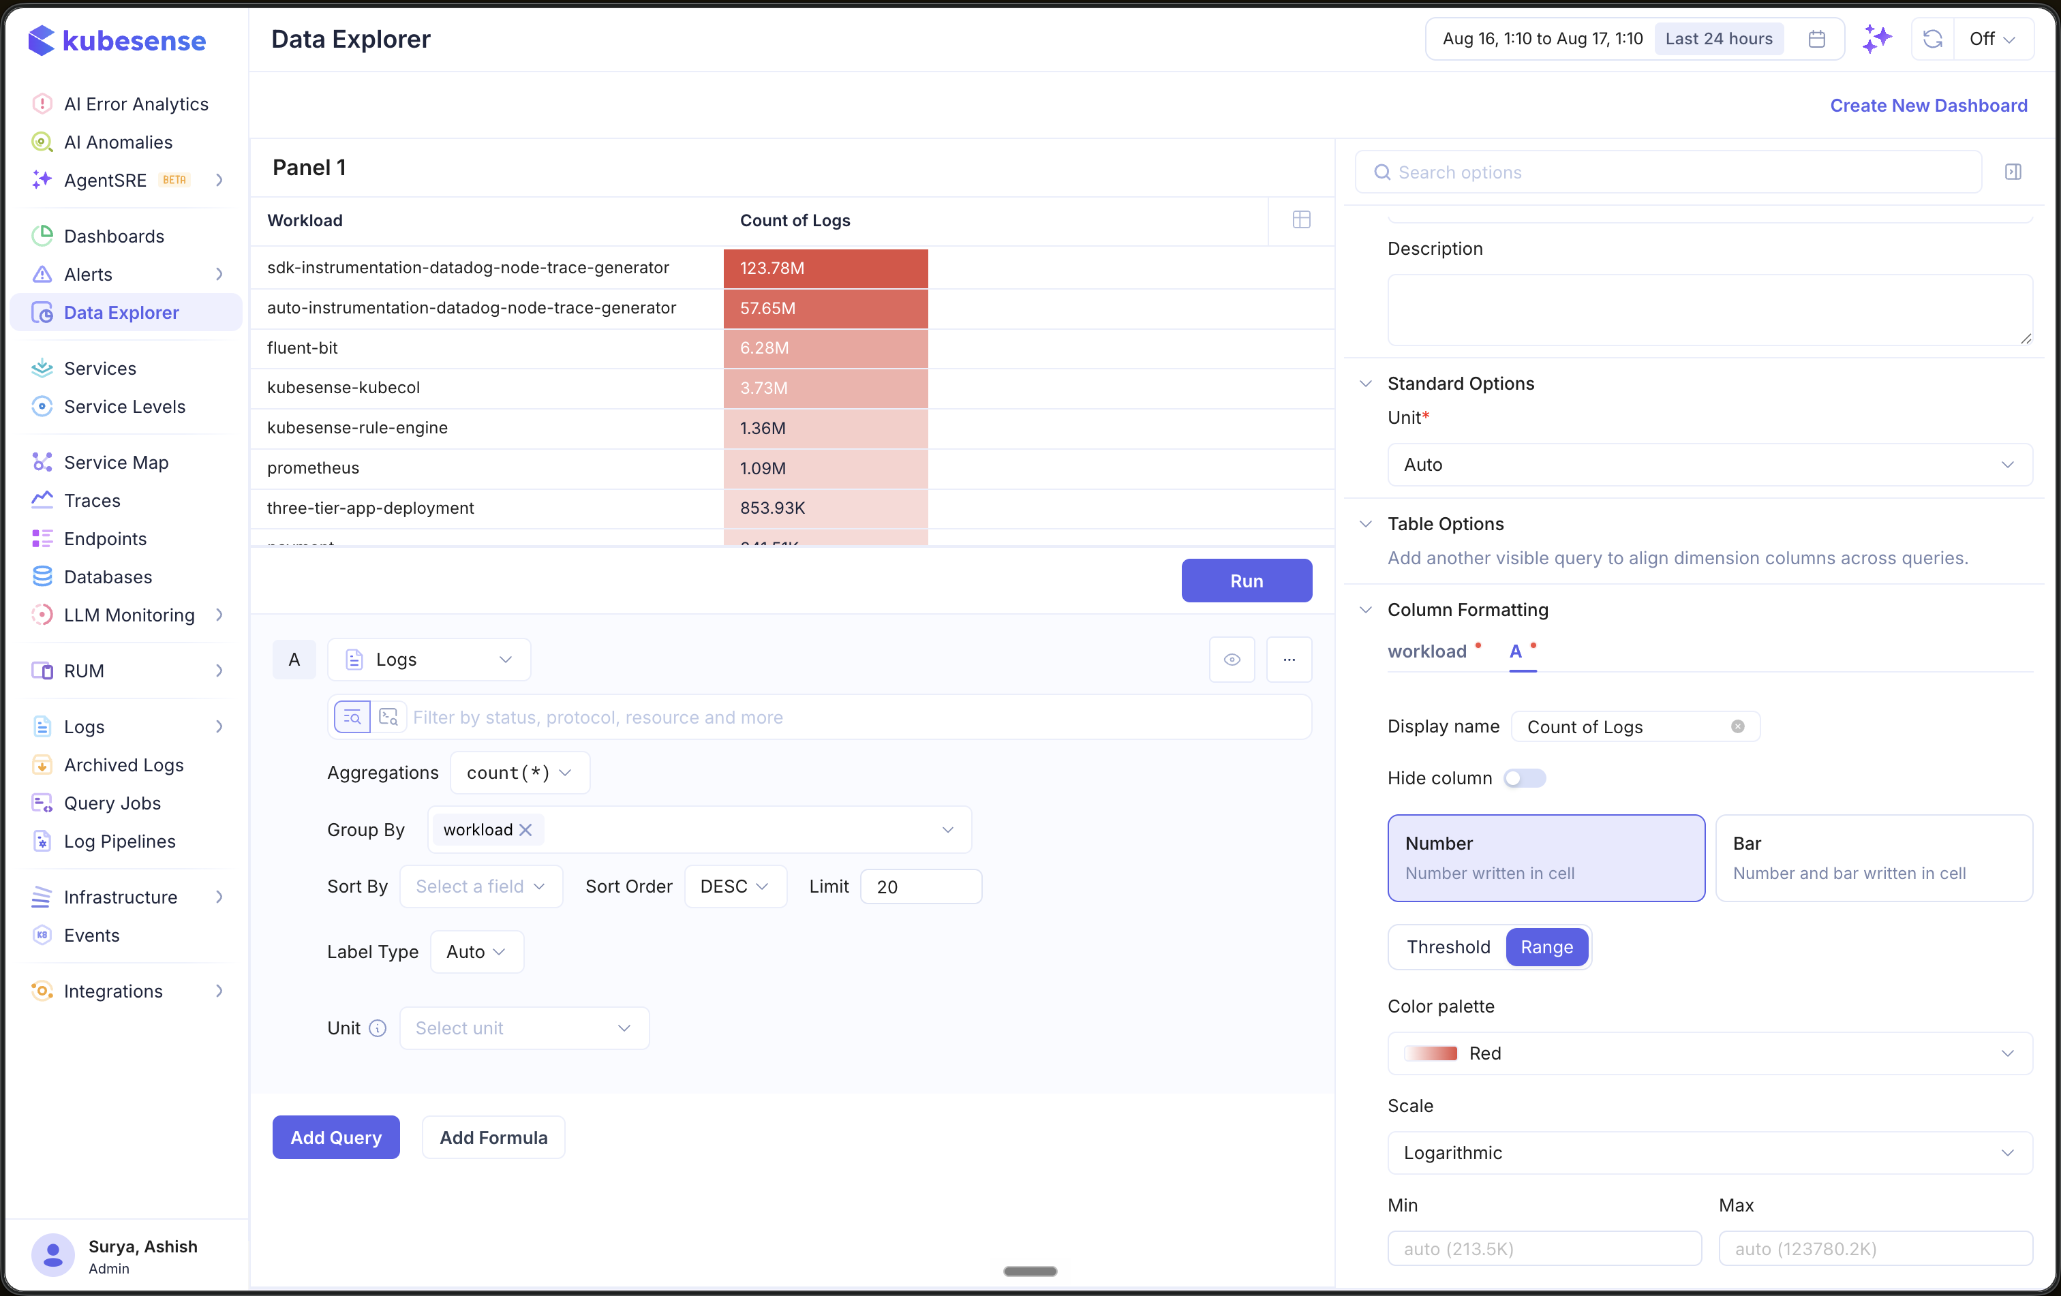Viewport: 2061px width, 1296px height.
Task: Switch to code filter mode icon
Action: 388,717
